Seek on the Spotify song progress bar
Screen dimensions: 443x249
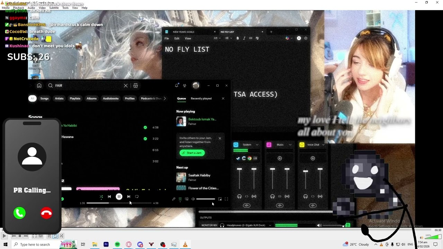[x=119, y=203]
